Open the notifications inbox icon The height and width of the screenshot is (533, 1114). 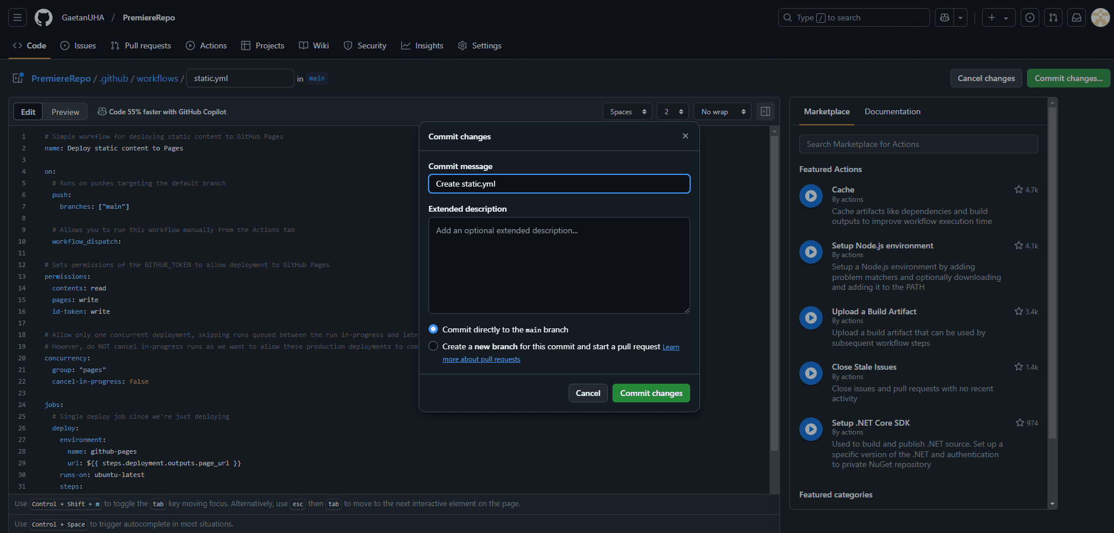point(1077,17)
